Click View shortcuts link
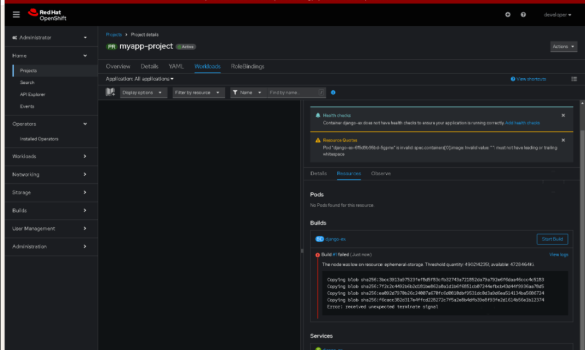 (528, 79)
